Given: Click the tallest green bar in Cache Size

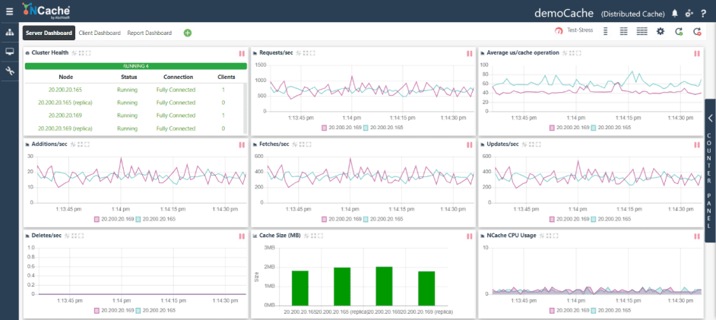Looking at the screenshot, I should pos(384,286).
